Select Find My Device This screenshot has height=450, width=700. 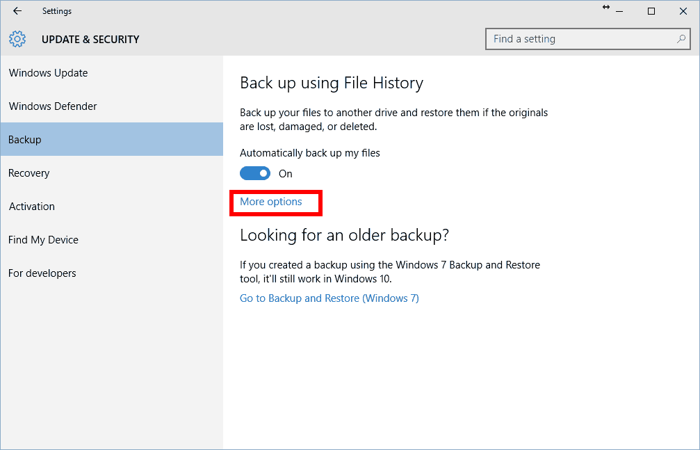click(x=112, y=240)
